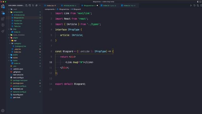Click the New File icon in Explorer

tap(27, 5)
